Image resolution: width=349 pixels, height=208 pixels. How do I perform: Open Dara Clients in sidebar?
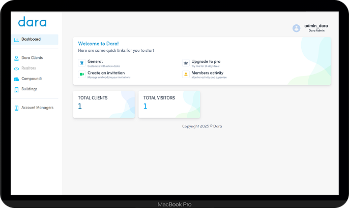pos(32,58)
